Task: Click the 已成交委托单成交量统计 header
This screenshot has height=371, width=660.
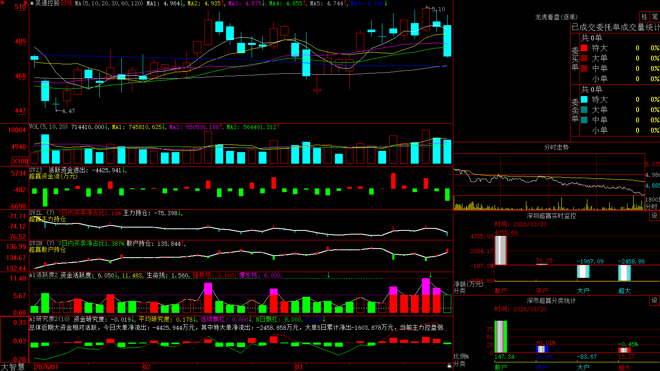Action: click(x=615, y=27)
